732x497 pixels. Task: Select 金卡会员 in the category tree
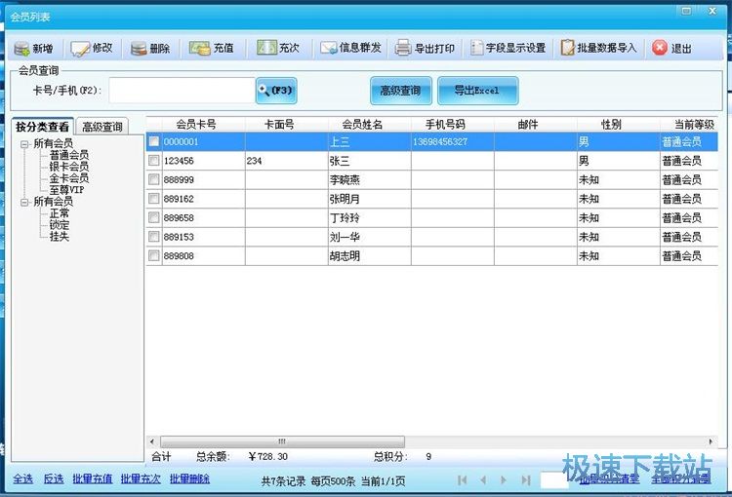tap(69, 178)
